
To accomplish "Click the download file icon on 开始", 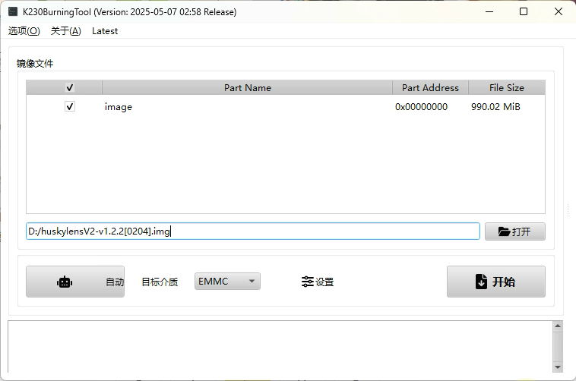I will 481,282.
